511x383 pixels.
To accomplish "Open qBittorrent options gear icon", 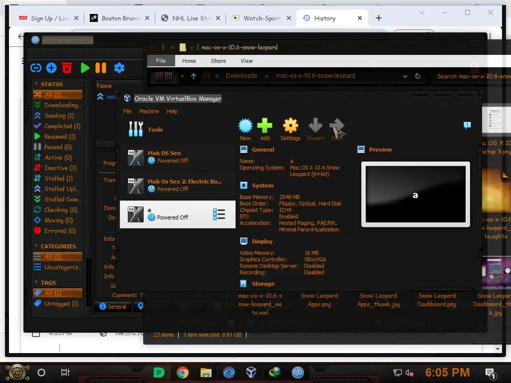I will [119, 68].
